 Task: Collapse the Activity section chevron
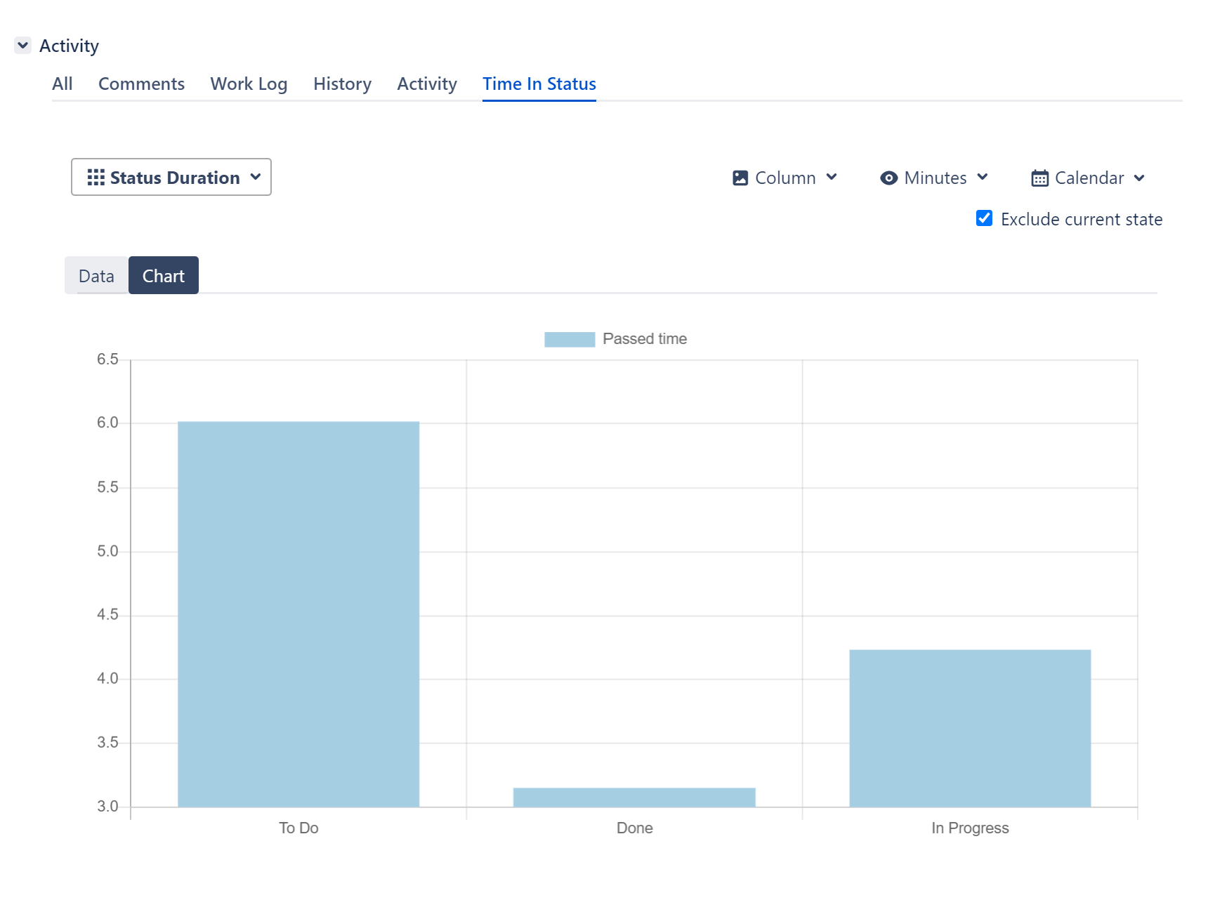(x=23, y=46)
